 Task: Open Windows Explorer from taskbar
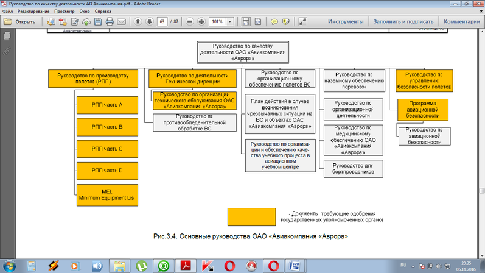(119, 266)
